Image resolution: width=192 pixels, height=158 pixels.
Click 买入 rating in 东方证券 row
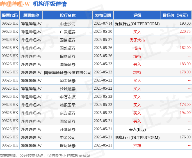pyautogui.click(x=137, y=113)
